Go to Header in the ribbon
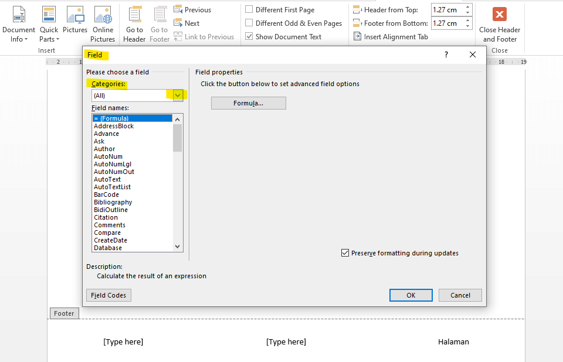The width and height of the screenshot is (563, 362). [134, 25]
